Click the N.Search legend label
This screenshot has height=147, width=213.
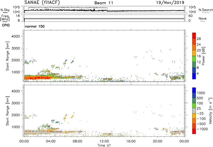click(x=206, y=10)
